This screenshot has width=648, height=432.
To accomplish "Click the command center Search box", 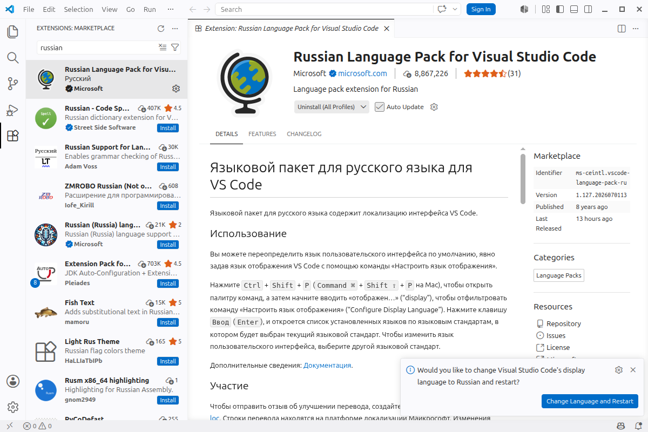I will 324,9.
